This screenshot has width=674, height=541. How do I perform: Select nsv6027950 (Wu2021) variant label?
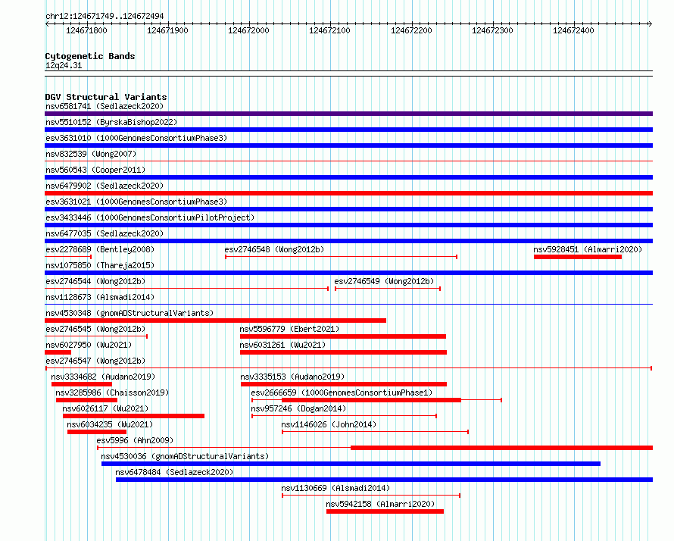89,345
